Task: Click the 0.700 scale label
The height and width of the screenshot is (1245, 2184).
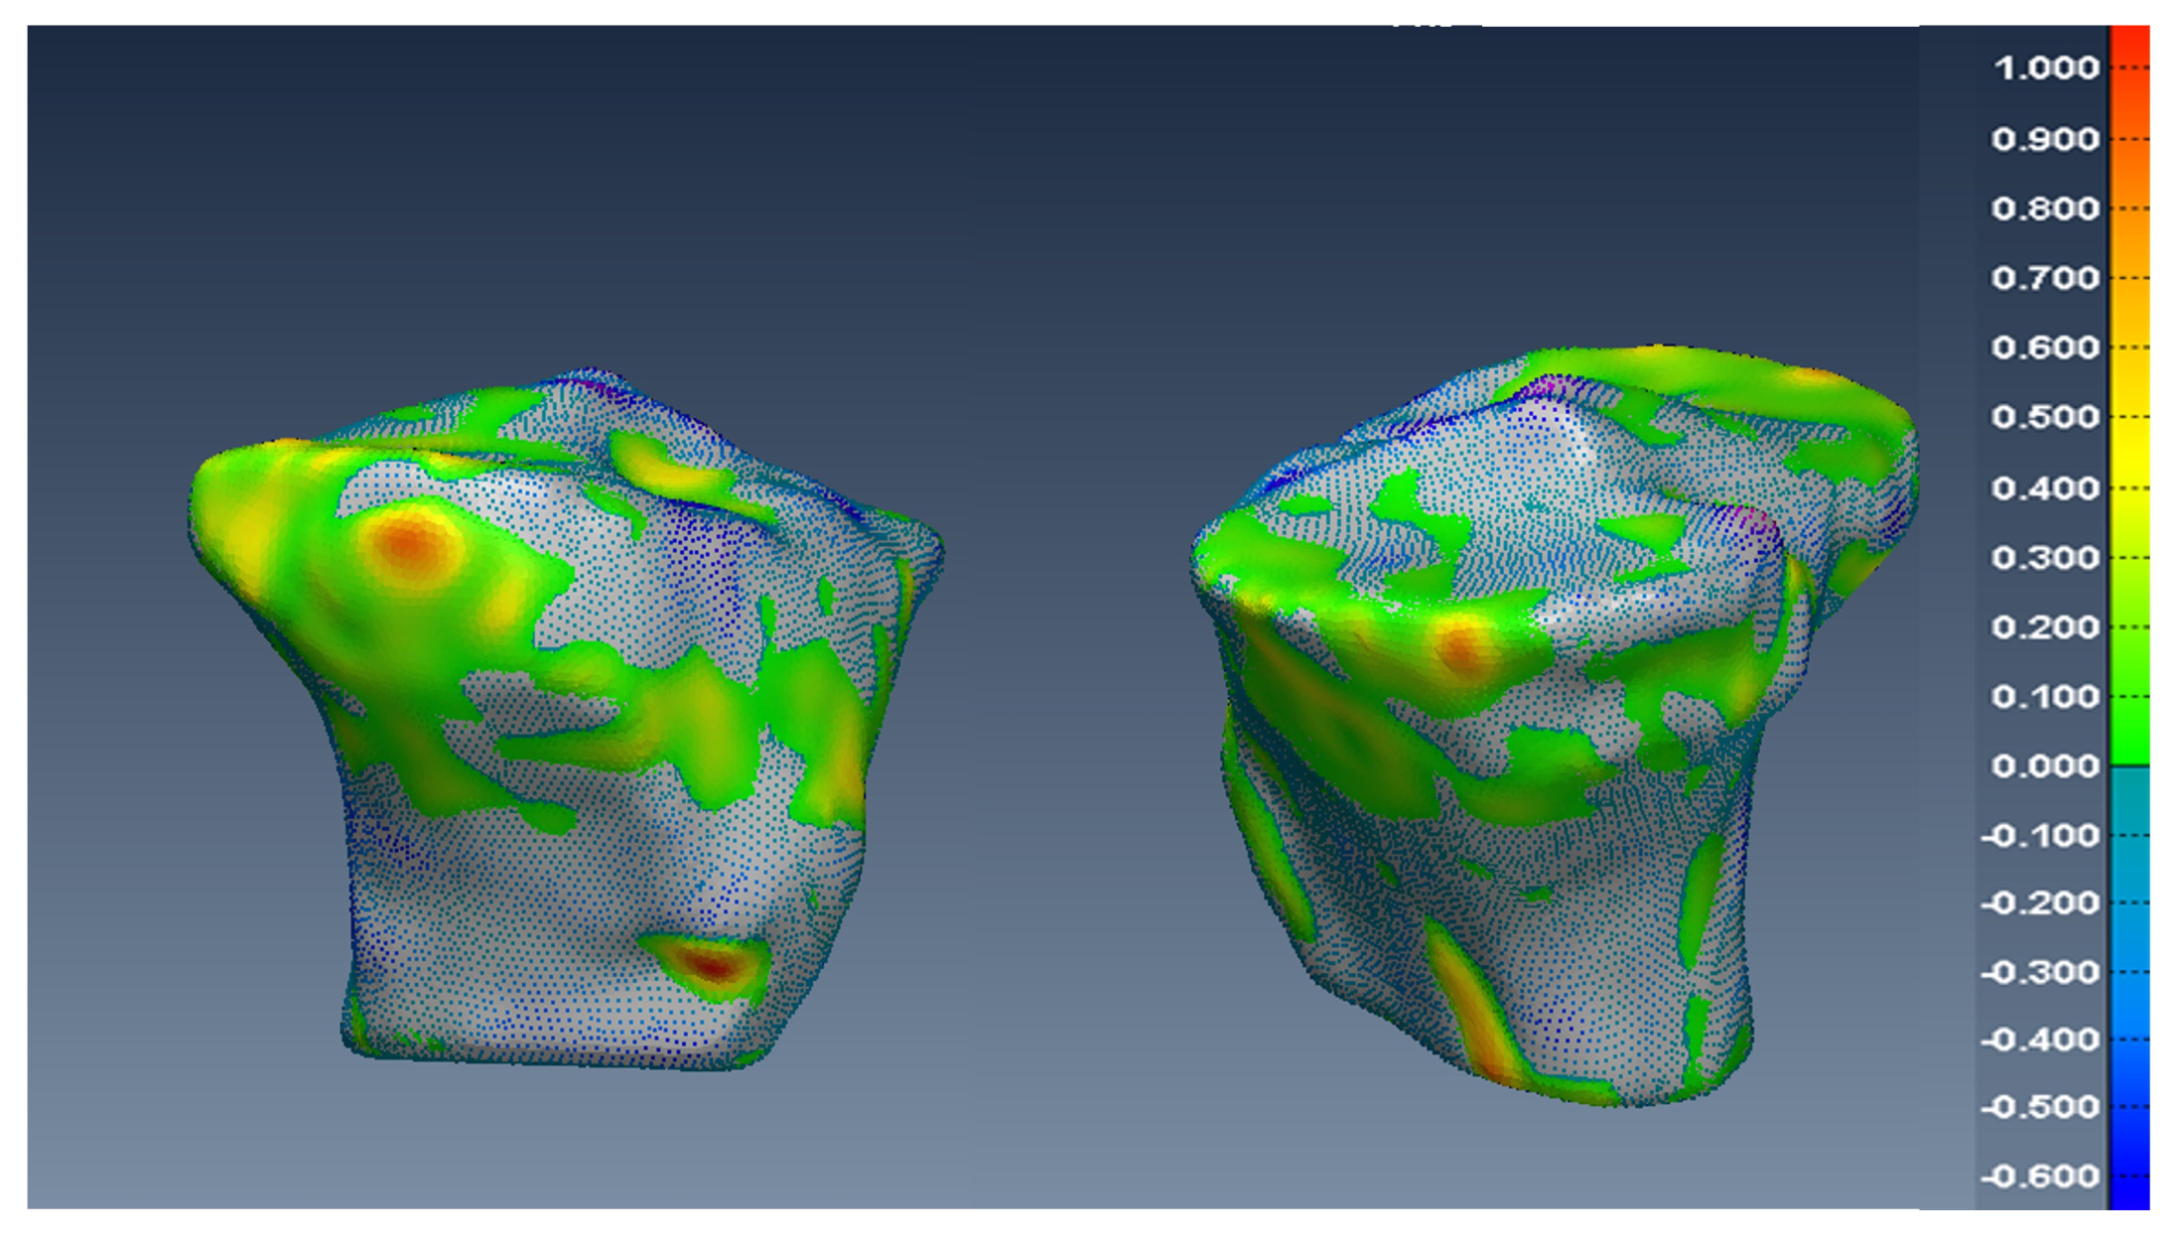Action: pyautogui.click(x=2046, y=278)
